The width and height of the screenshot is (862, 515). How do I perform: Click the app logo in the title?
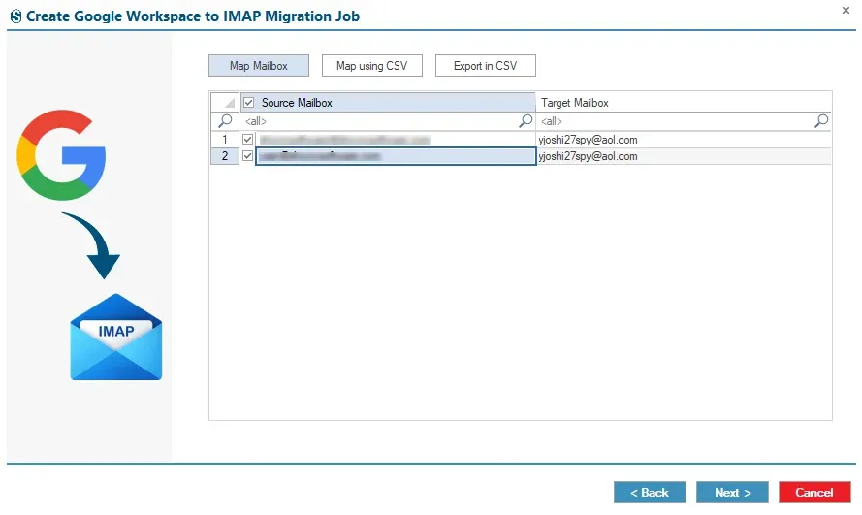(16, 16)
